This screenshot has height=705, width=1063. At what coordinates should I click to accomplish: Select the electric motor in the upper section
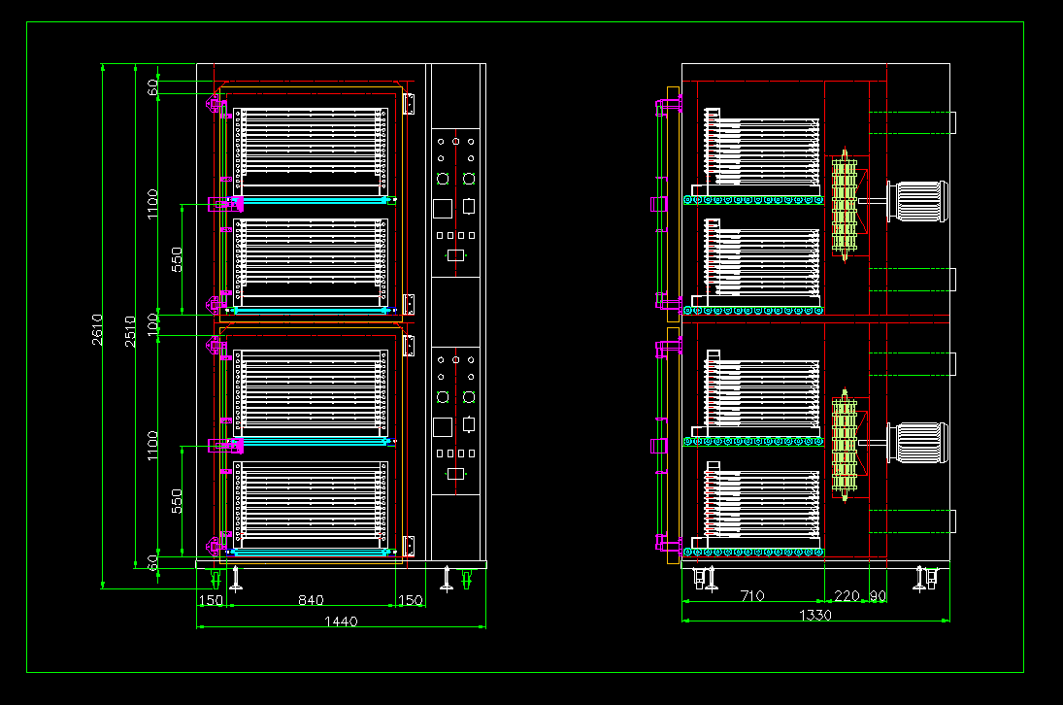[x=918, y=199]
